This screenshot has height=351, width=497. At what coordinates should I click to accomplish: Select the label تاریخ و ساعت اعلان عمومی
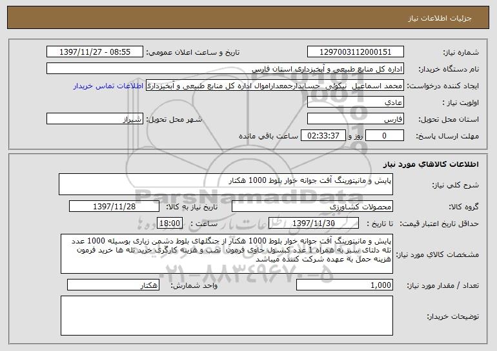pos(193,52)
